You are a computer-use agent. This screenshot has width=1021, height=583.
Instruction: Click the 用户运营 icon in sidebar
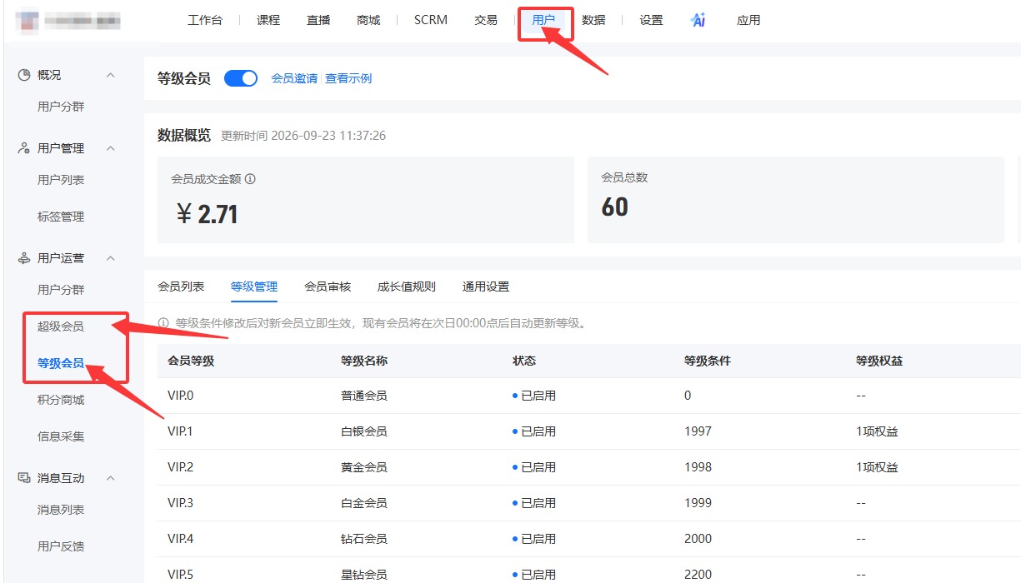pyautogui.click(x=24, y=258)
